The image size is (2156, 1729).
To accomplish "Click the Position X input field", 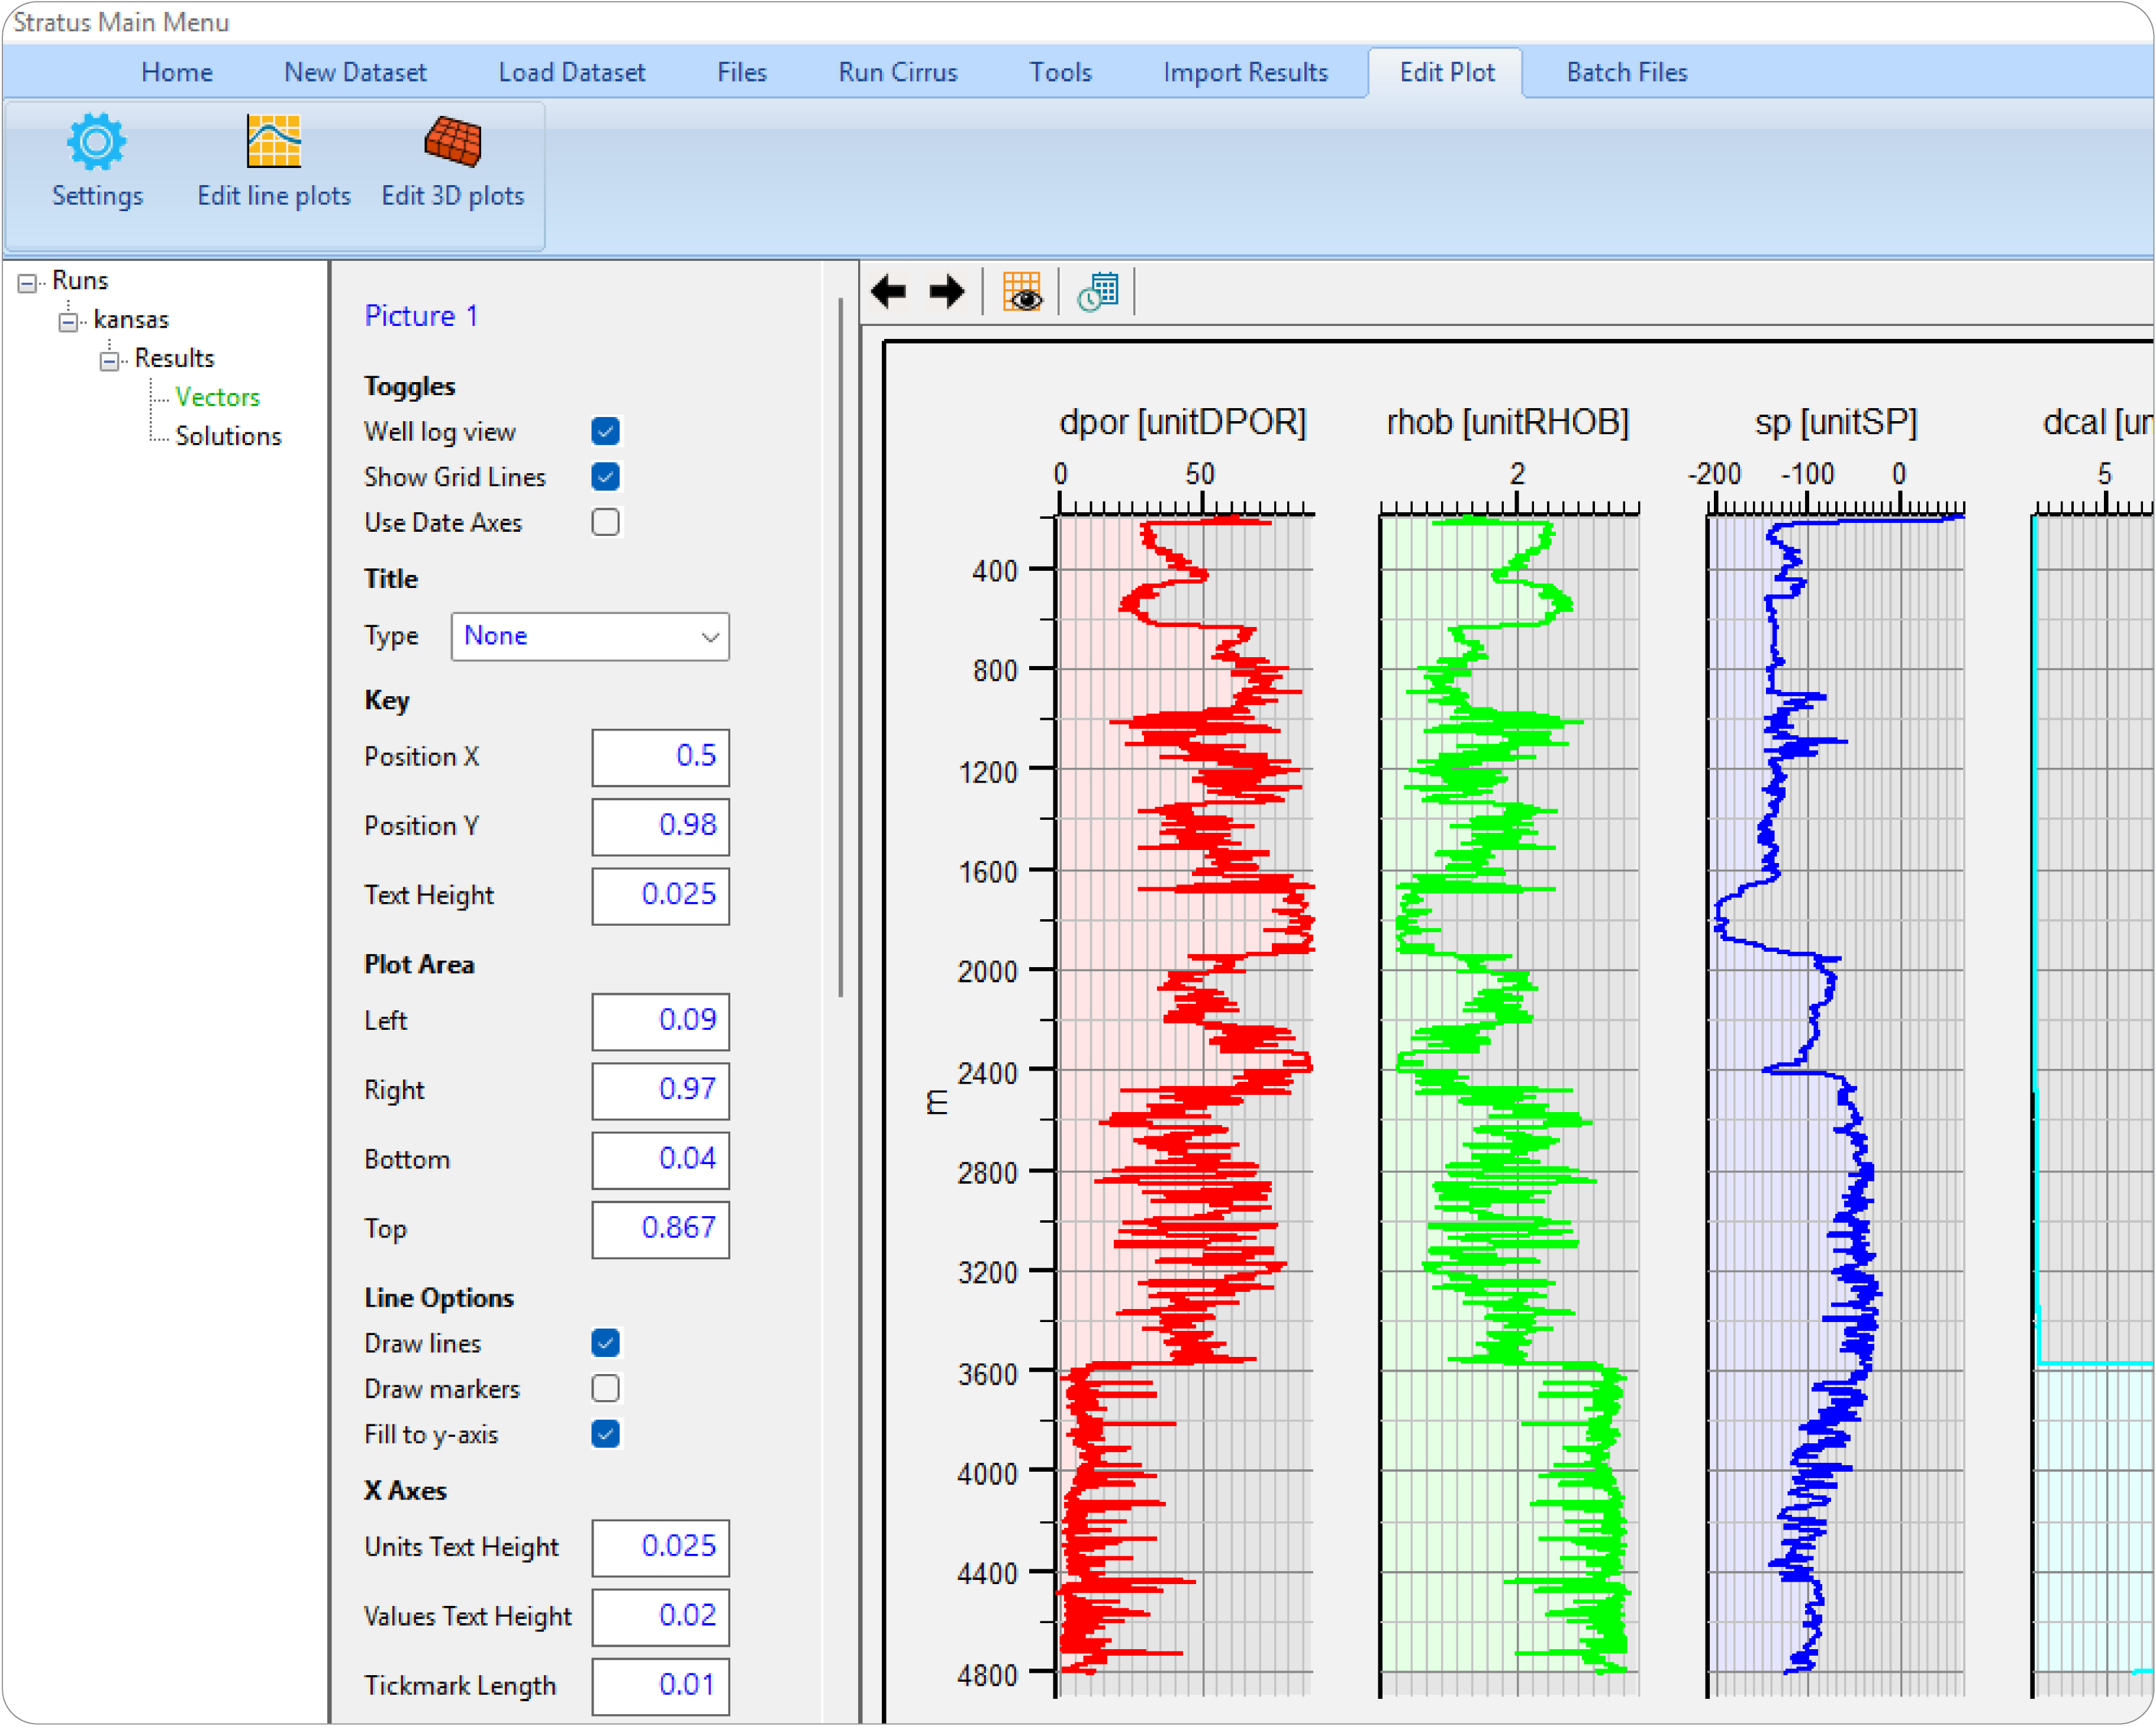I will (x=660, y=758).
